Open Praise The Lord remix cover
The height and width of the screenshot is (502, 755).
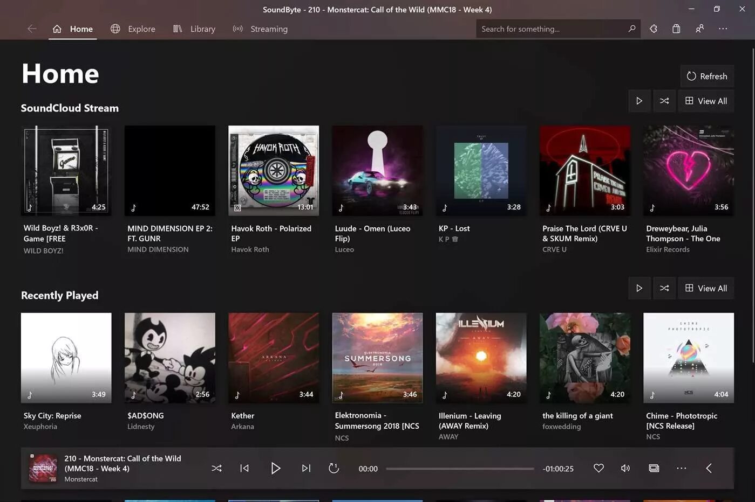coord(585,171)
